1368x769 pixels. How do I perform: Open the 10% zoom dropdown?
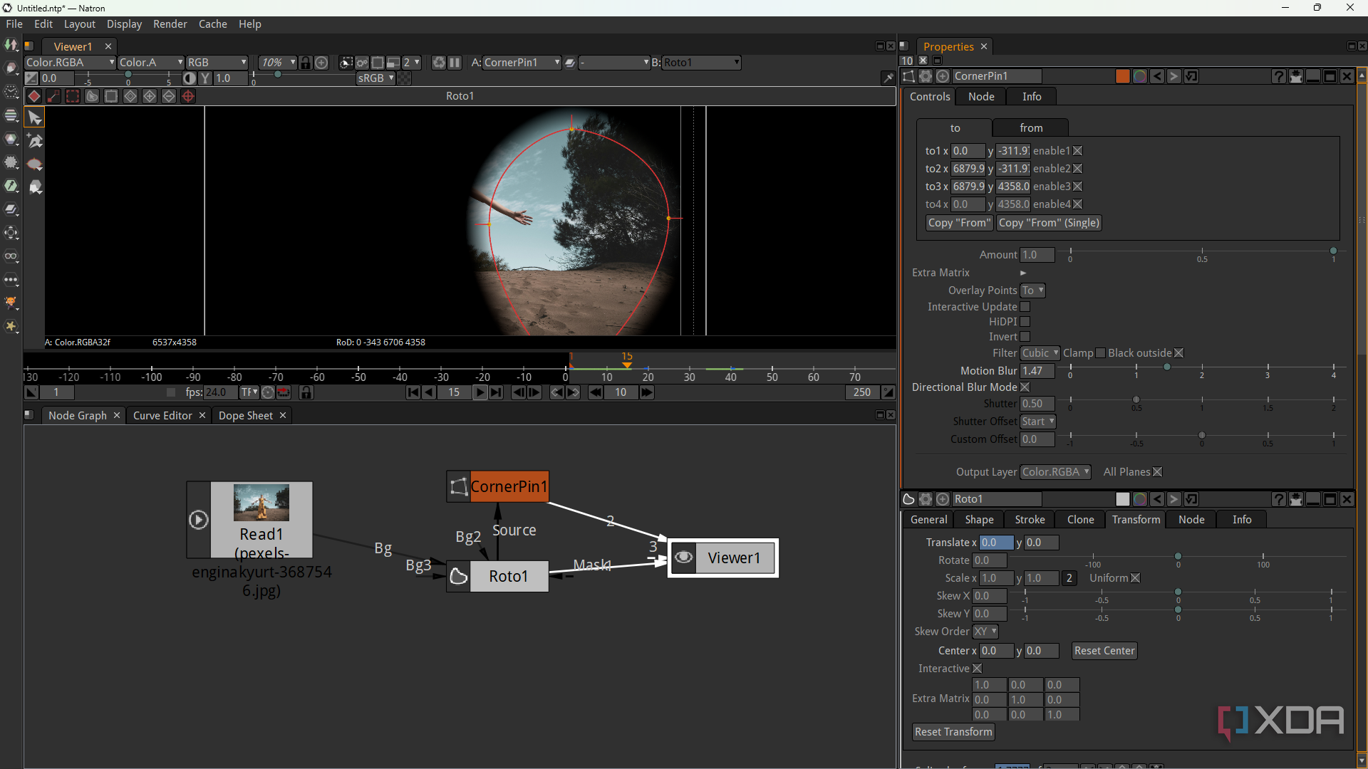point(277,63)
